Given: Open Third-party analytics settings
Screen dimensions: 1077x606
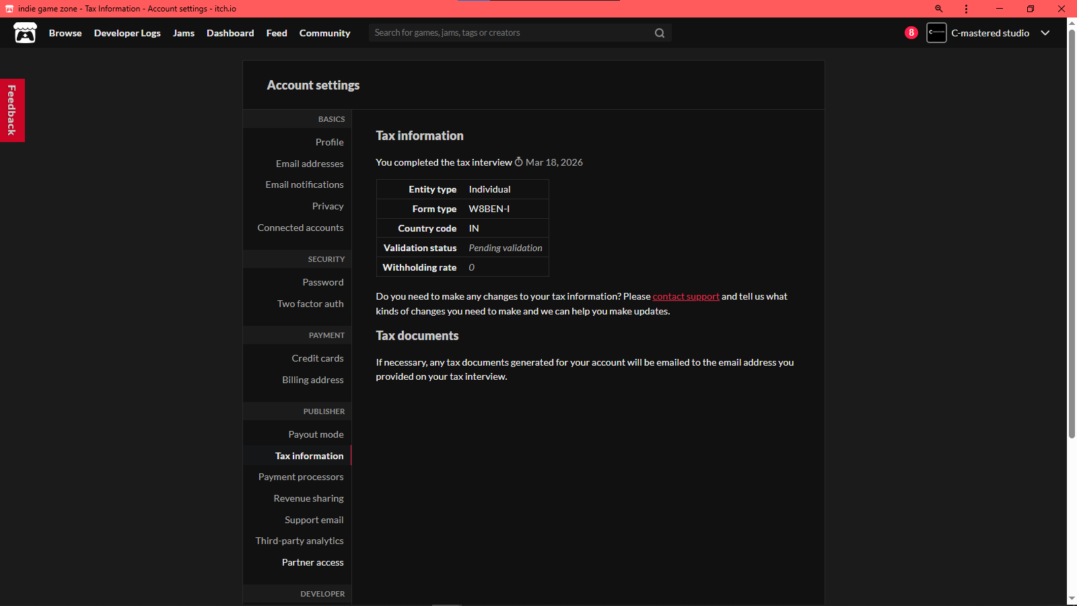Looking at the screenshot, I should (x=300, y=541).
